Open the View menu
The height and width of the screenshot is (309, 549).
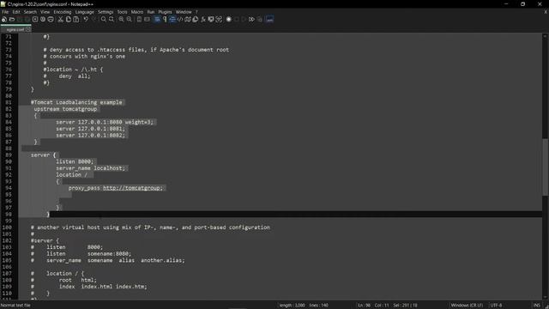pyautogui.click(x=45, y=12)
